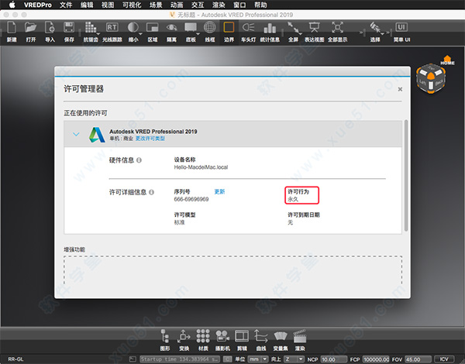Open the 材质 materials module icon

(203, 336)
